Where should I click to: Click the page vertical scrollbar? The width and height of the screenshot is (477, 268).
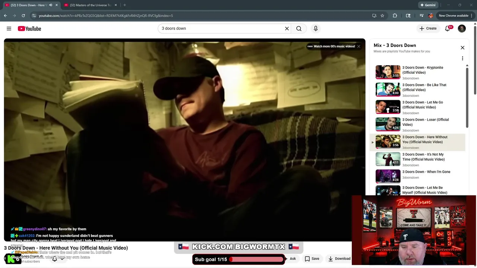point(475,60)
